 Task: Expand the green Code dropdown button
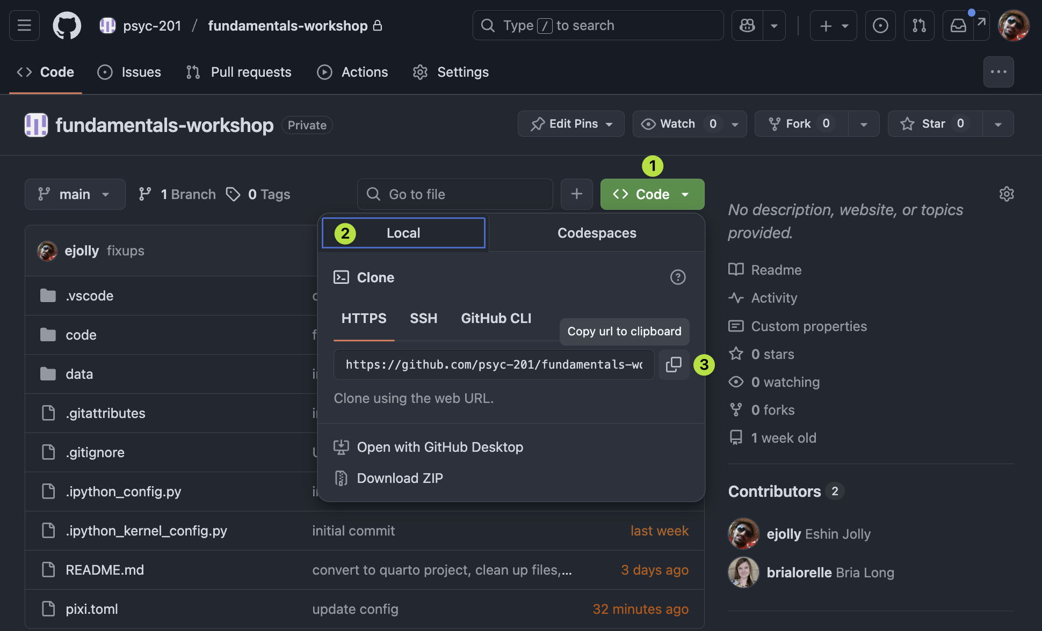pyautogui.click(x=652, y=194)
